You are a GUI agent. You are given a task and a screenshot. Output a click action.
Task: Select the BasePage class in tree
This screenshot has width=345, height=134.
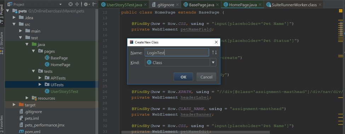point(59,58)
